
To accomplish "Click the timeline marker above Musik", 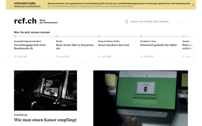I will (57, 36).
